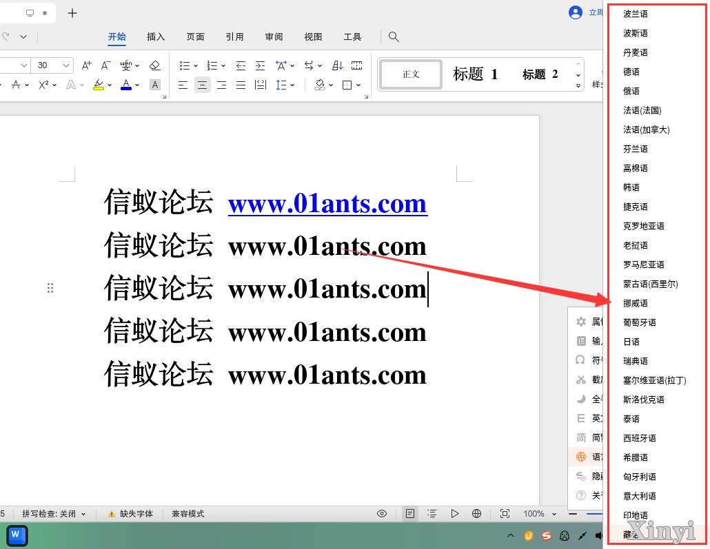Image resolution: width=710 pixels, height=549 pixels.
Task: Decrease font size with the A- icon
Action: coord(105,65)
